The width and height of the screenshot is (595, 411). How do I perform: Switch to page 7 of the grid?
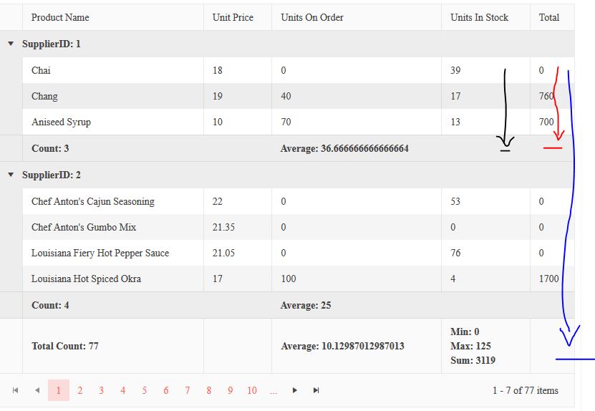188,390
